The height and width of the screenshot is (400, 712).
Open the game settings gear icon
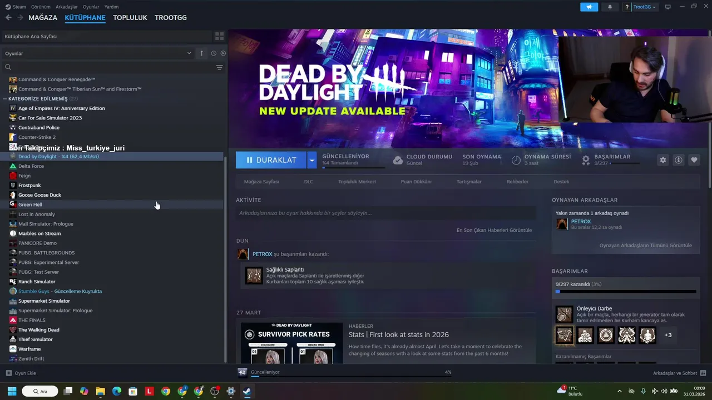(x=662, y=160)
